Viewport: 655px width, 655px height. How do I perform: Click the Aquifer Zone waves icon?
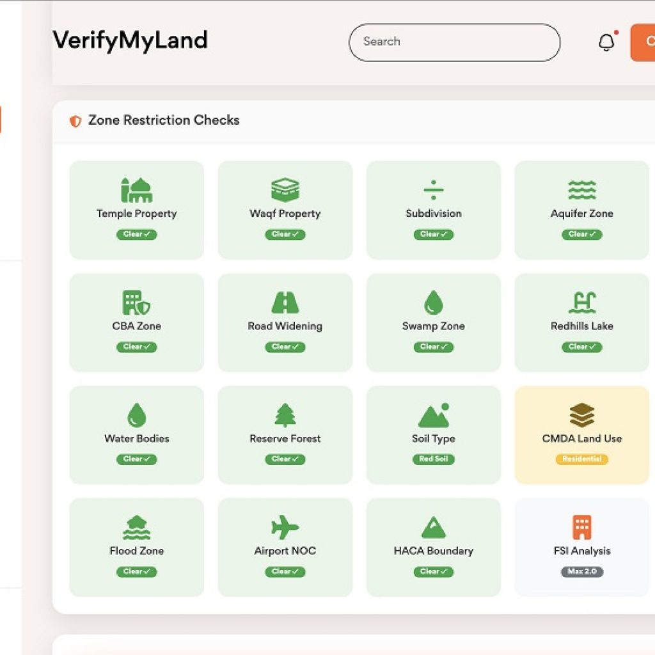[x=581, y=190]
